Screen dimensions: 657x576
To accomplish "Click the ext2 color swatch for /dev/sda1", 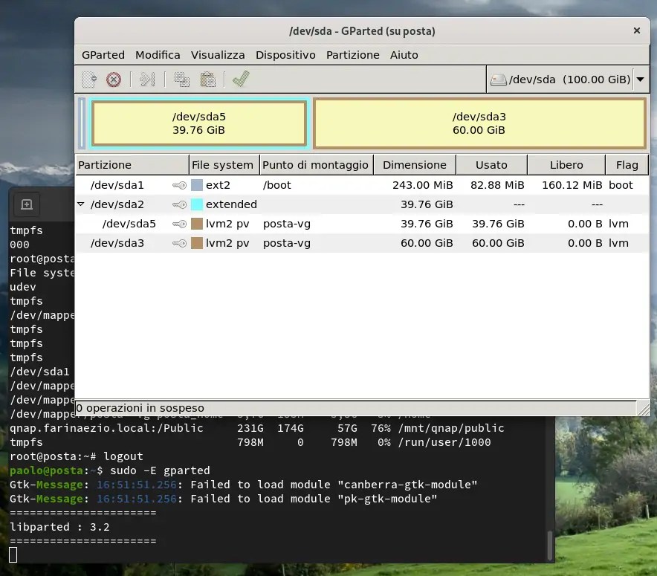I will (x=197, y=185).
